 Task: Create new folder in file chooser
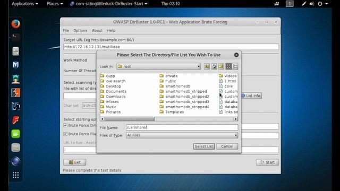[221, 66]
